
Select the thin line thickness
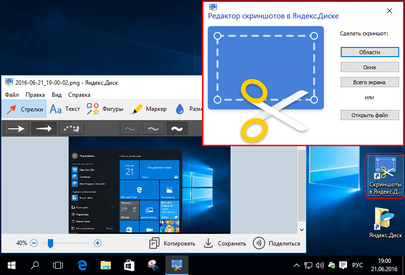click(x=130, y=129)
